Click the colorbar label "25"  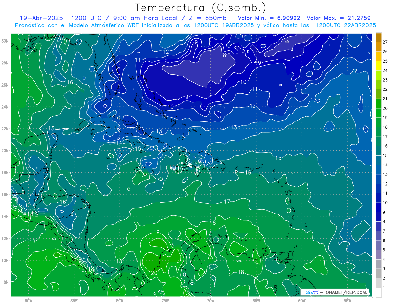coord(385,61)
